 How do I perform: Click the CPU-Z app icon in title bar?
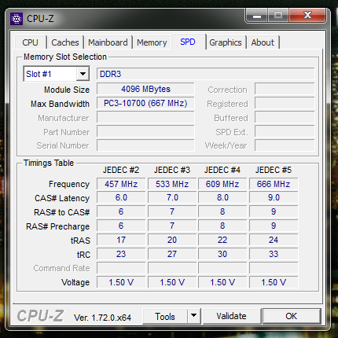click(17, 19)
